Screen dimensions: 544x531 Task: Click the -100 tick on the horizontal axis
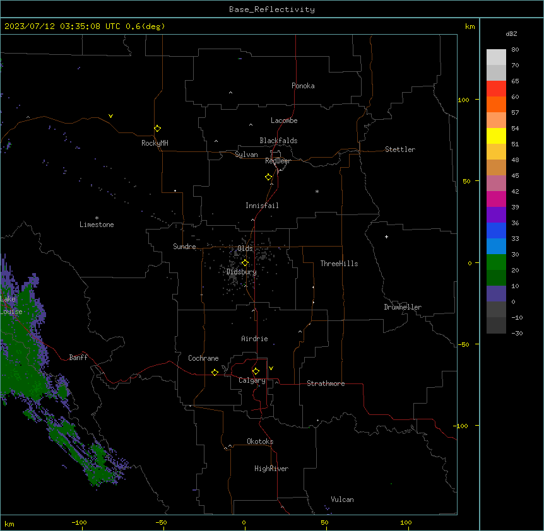79,522
